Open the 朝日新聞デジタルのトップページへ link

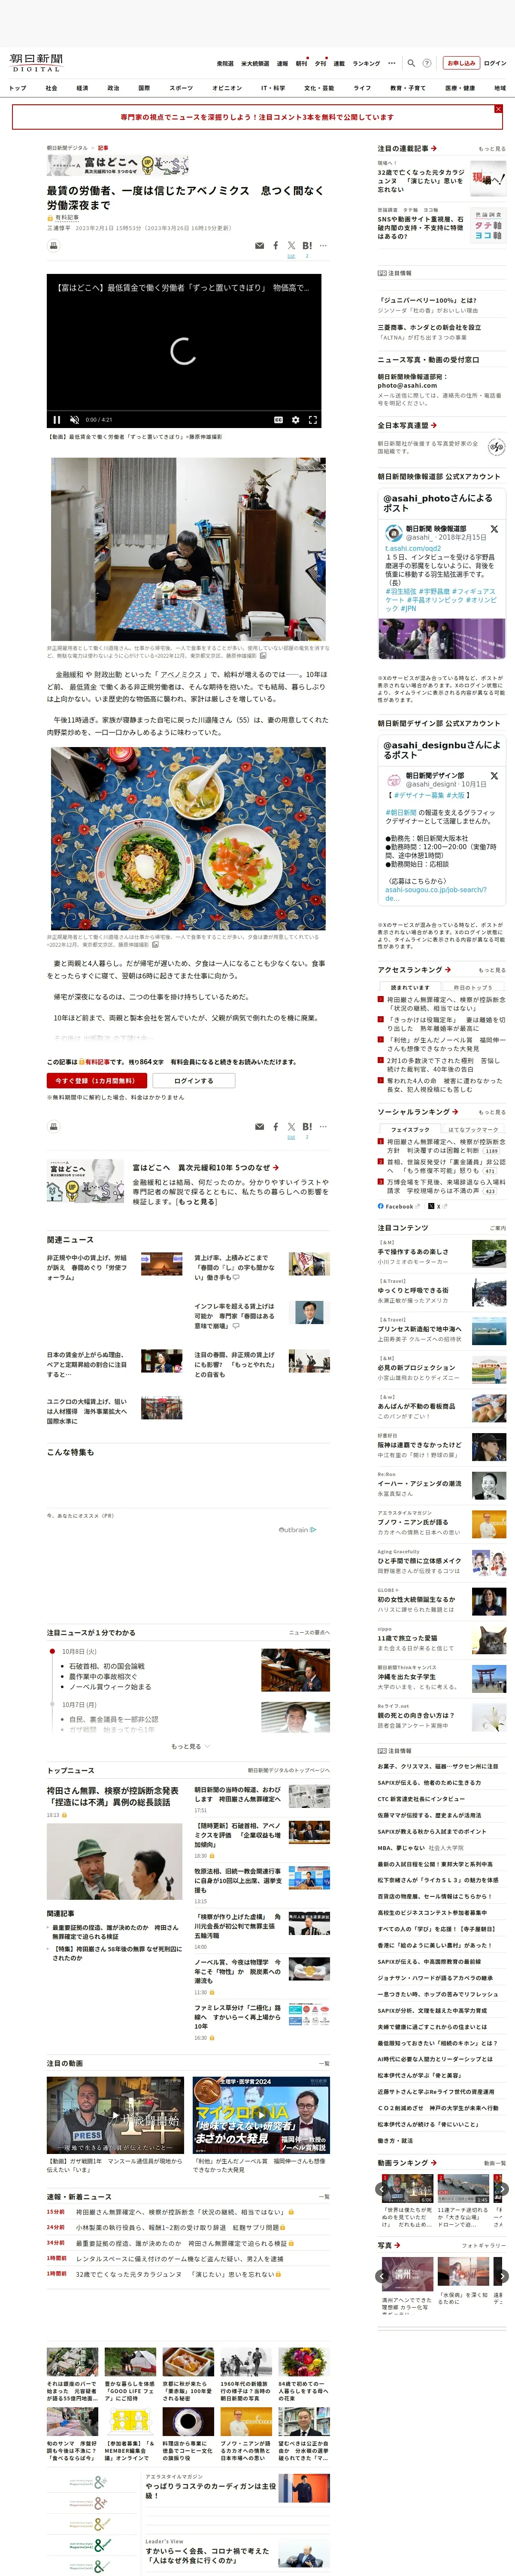click(x=289, y=1770)
